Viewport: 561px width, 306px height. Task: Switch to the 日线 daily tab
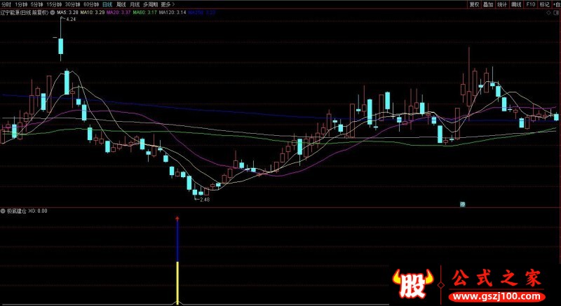pos(107,4)
